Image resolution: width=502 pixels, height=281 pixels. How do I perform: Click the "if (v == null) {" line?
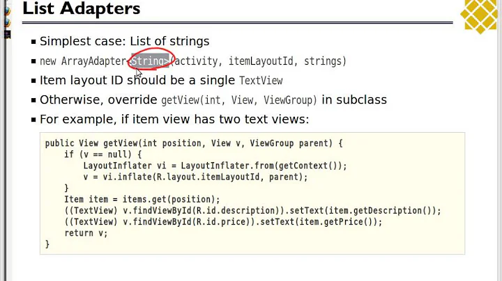point(103,154)
